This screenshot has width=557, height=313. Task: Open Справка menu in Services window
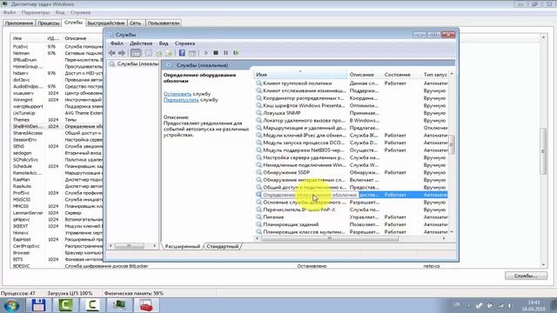(185, 43)
